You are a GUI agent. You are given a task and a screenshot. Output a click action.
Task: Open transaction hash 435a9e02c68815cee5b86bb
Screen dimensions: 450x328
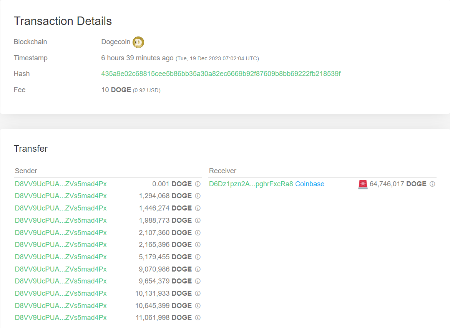pyautogui.click(x=221, y=74)
